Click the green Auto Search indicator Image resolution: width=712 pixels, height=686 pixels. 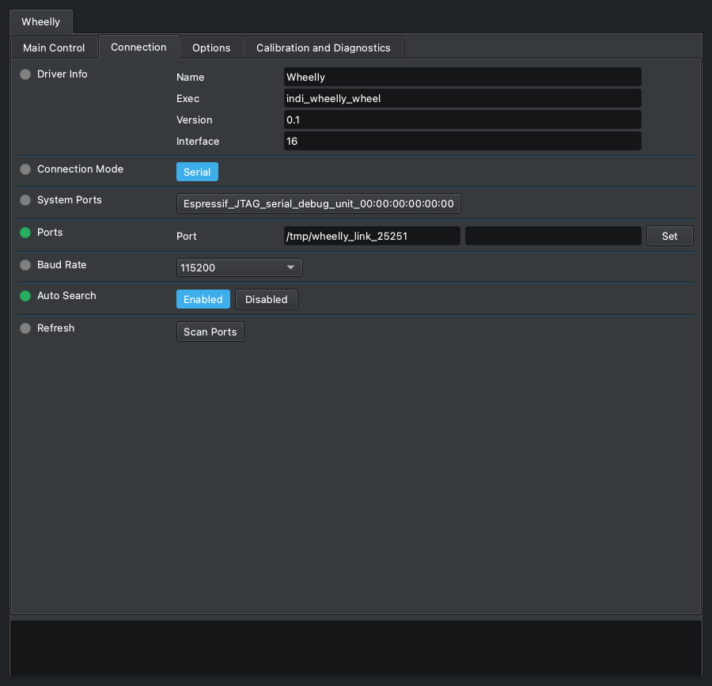click(x=25, y=296)
